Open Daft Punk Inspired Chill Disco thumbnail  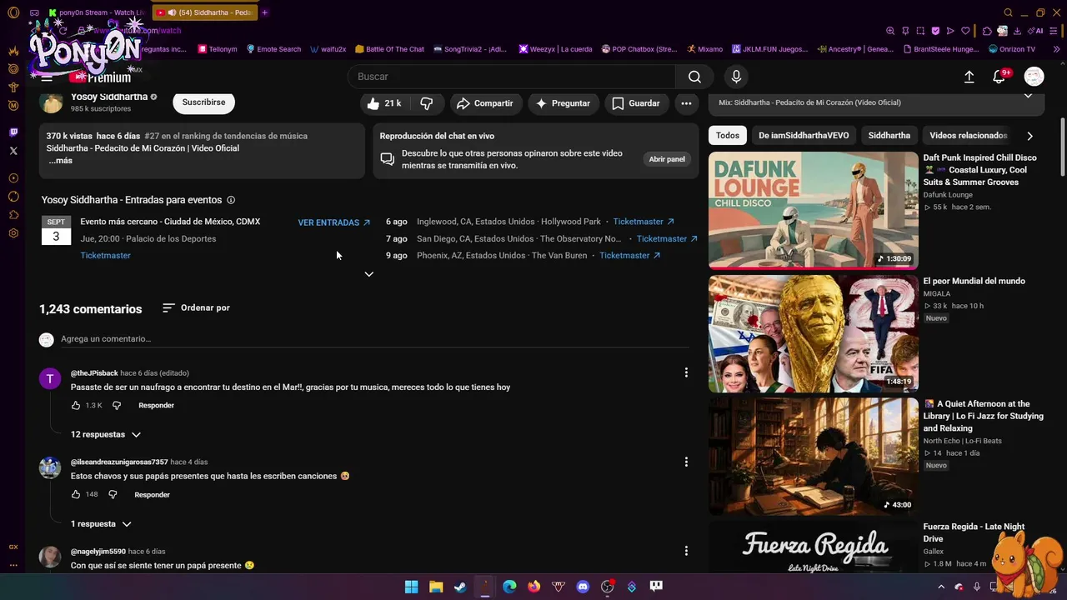814,210
